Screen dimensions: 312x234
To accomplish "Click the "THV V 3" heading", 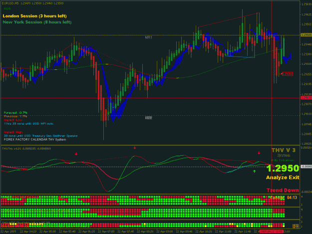I will click(284, 150).
